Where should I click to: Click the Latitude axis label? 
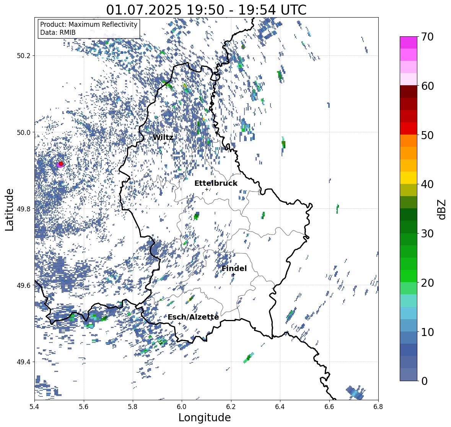click(9, 210)
